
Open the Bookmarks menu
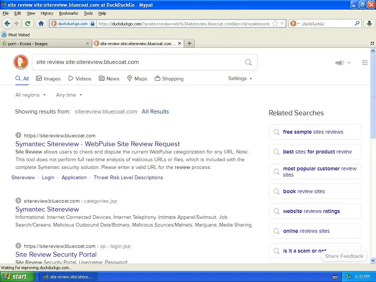(68, 13)
